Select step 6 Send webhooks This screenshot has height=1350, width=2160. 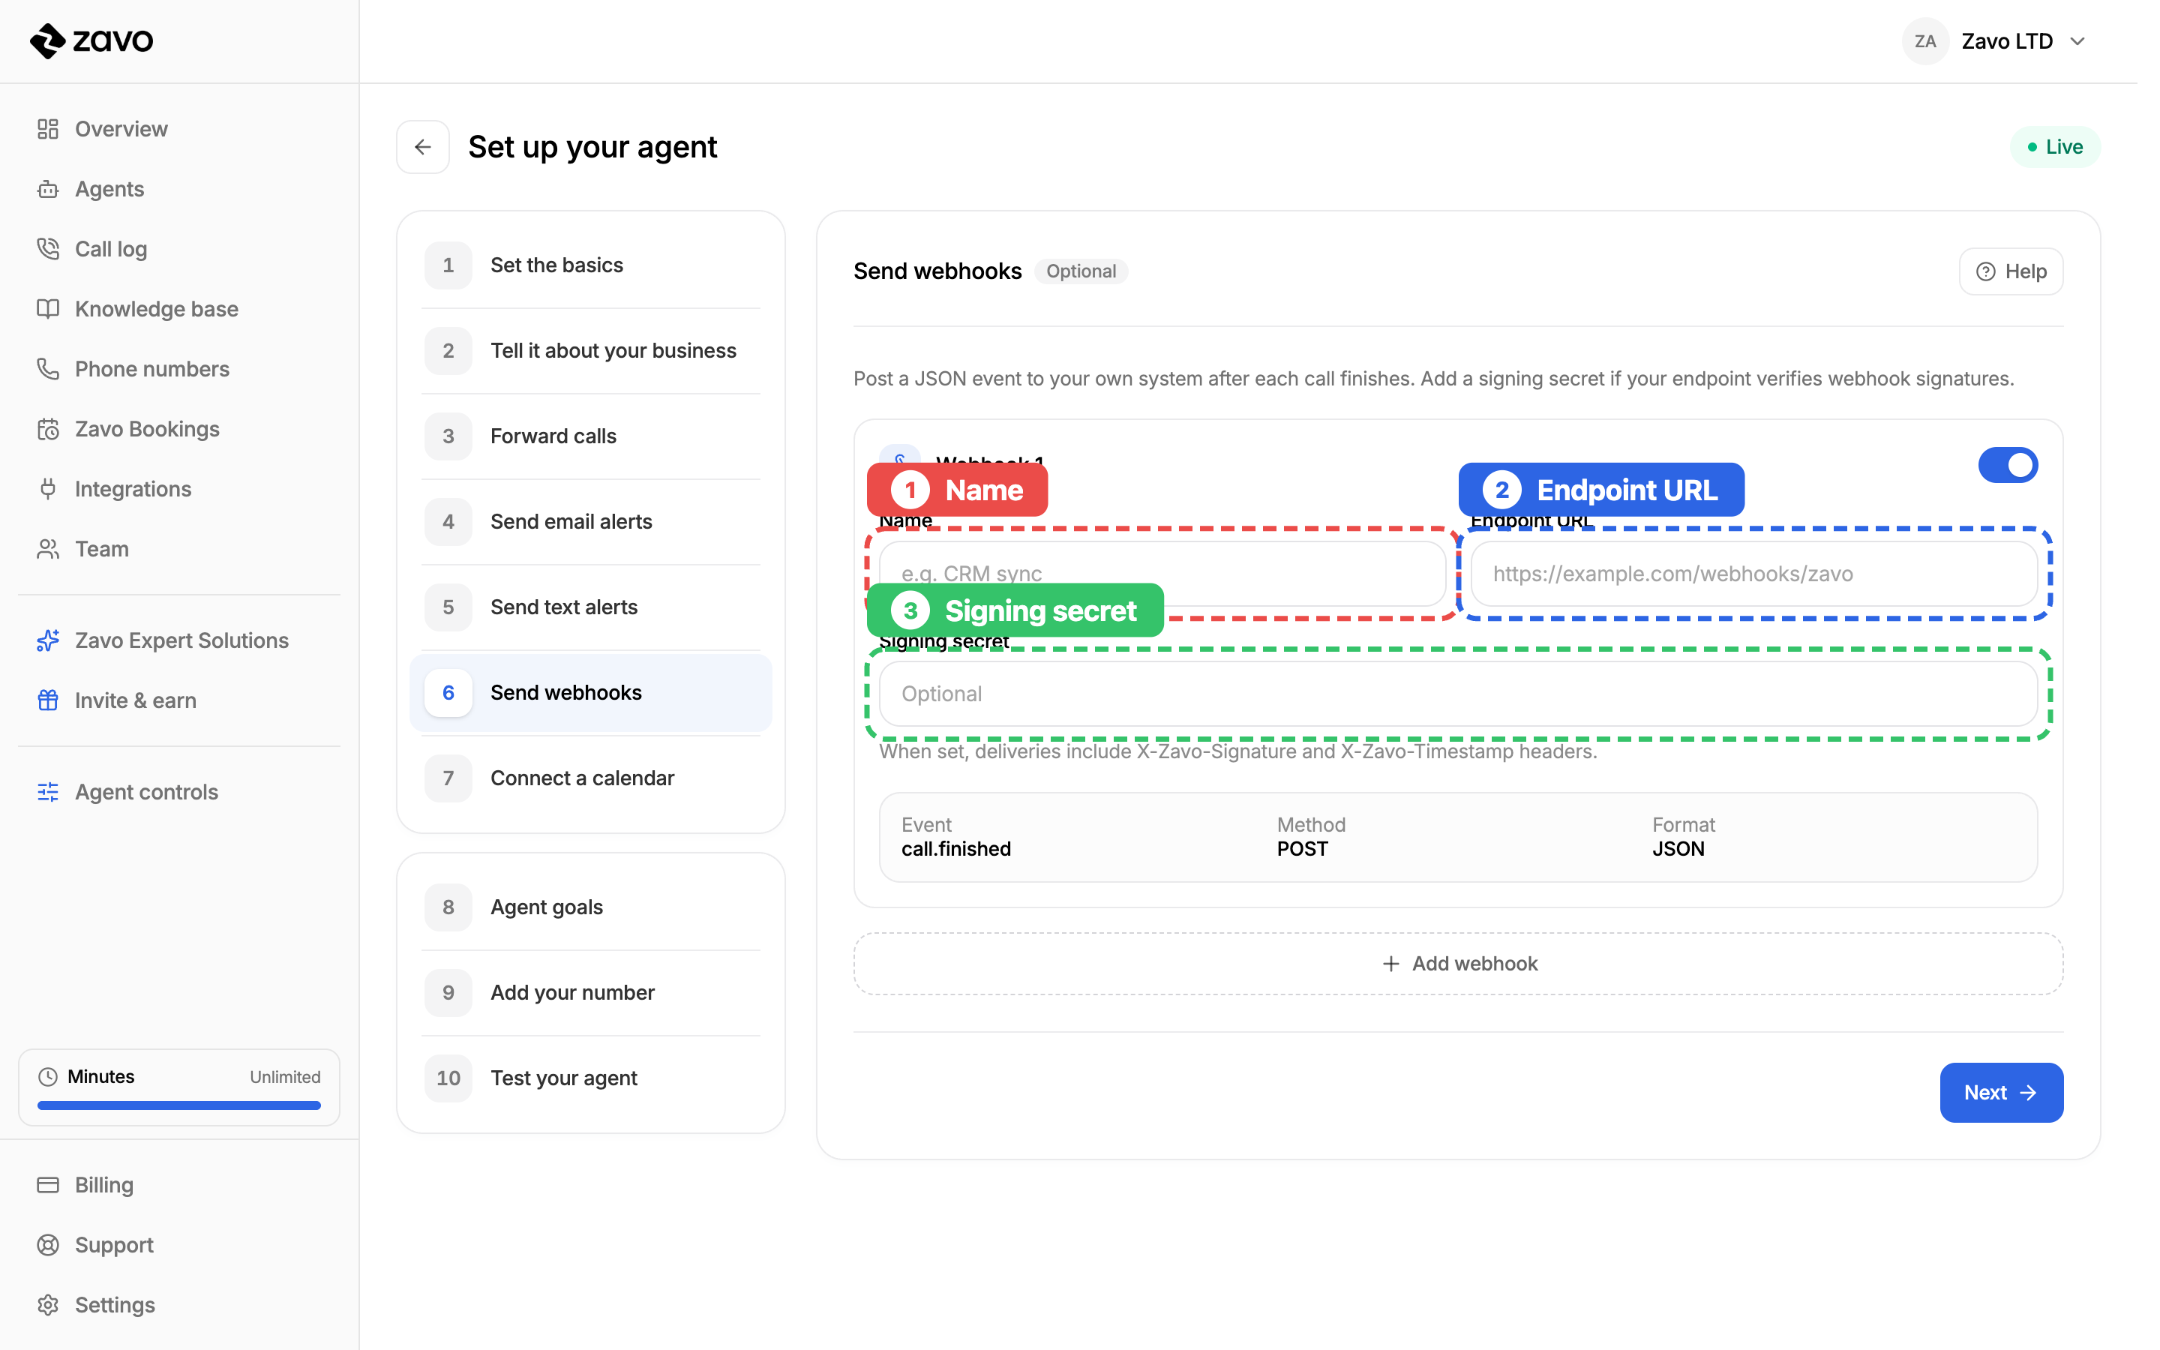(591, 693)
